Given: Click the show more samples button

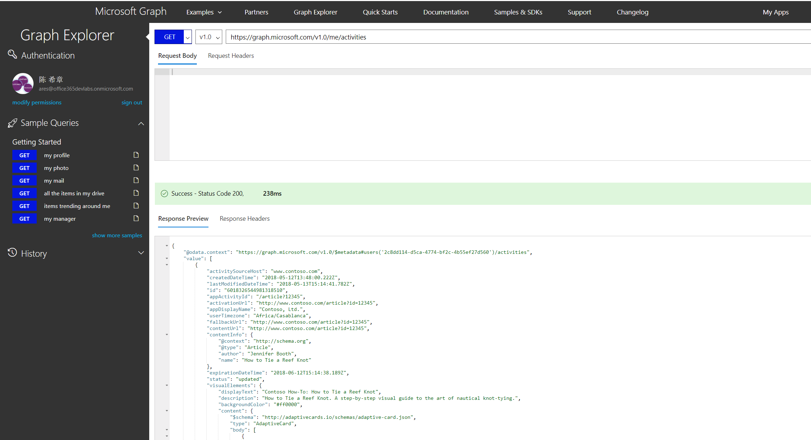Looking at the screenshot, I should click(x=117, y=234).
